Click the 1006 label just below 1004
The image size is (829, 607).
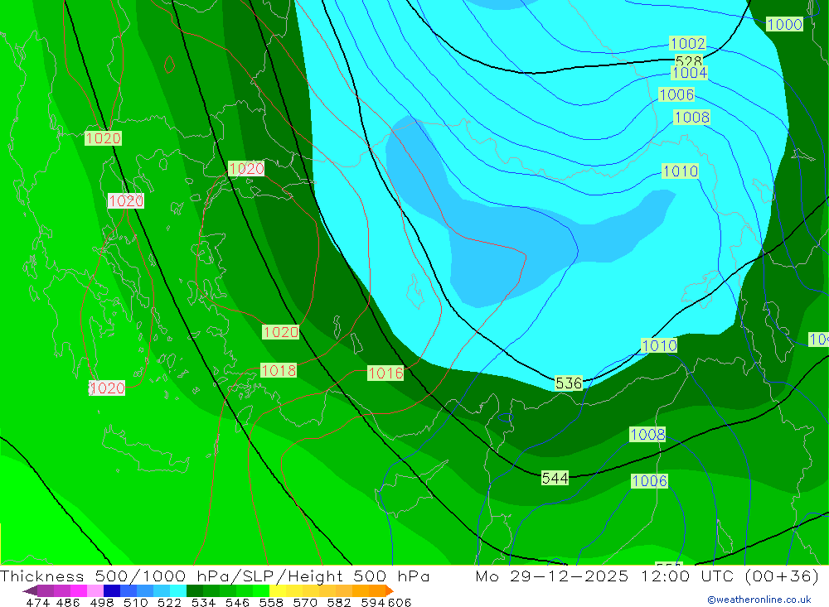(x=676, y=94)
